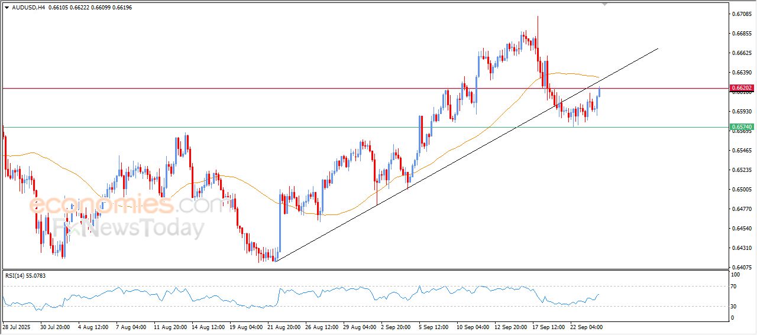Click the 11 Aug 20:00 time label
Screen dimensions: 757x335
coord(169,327)
